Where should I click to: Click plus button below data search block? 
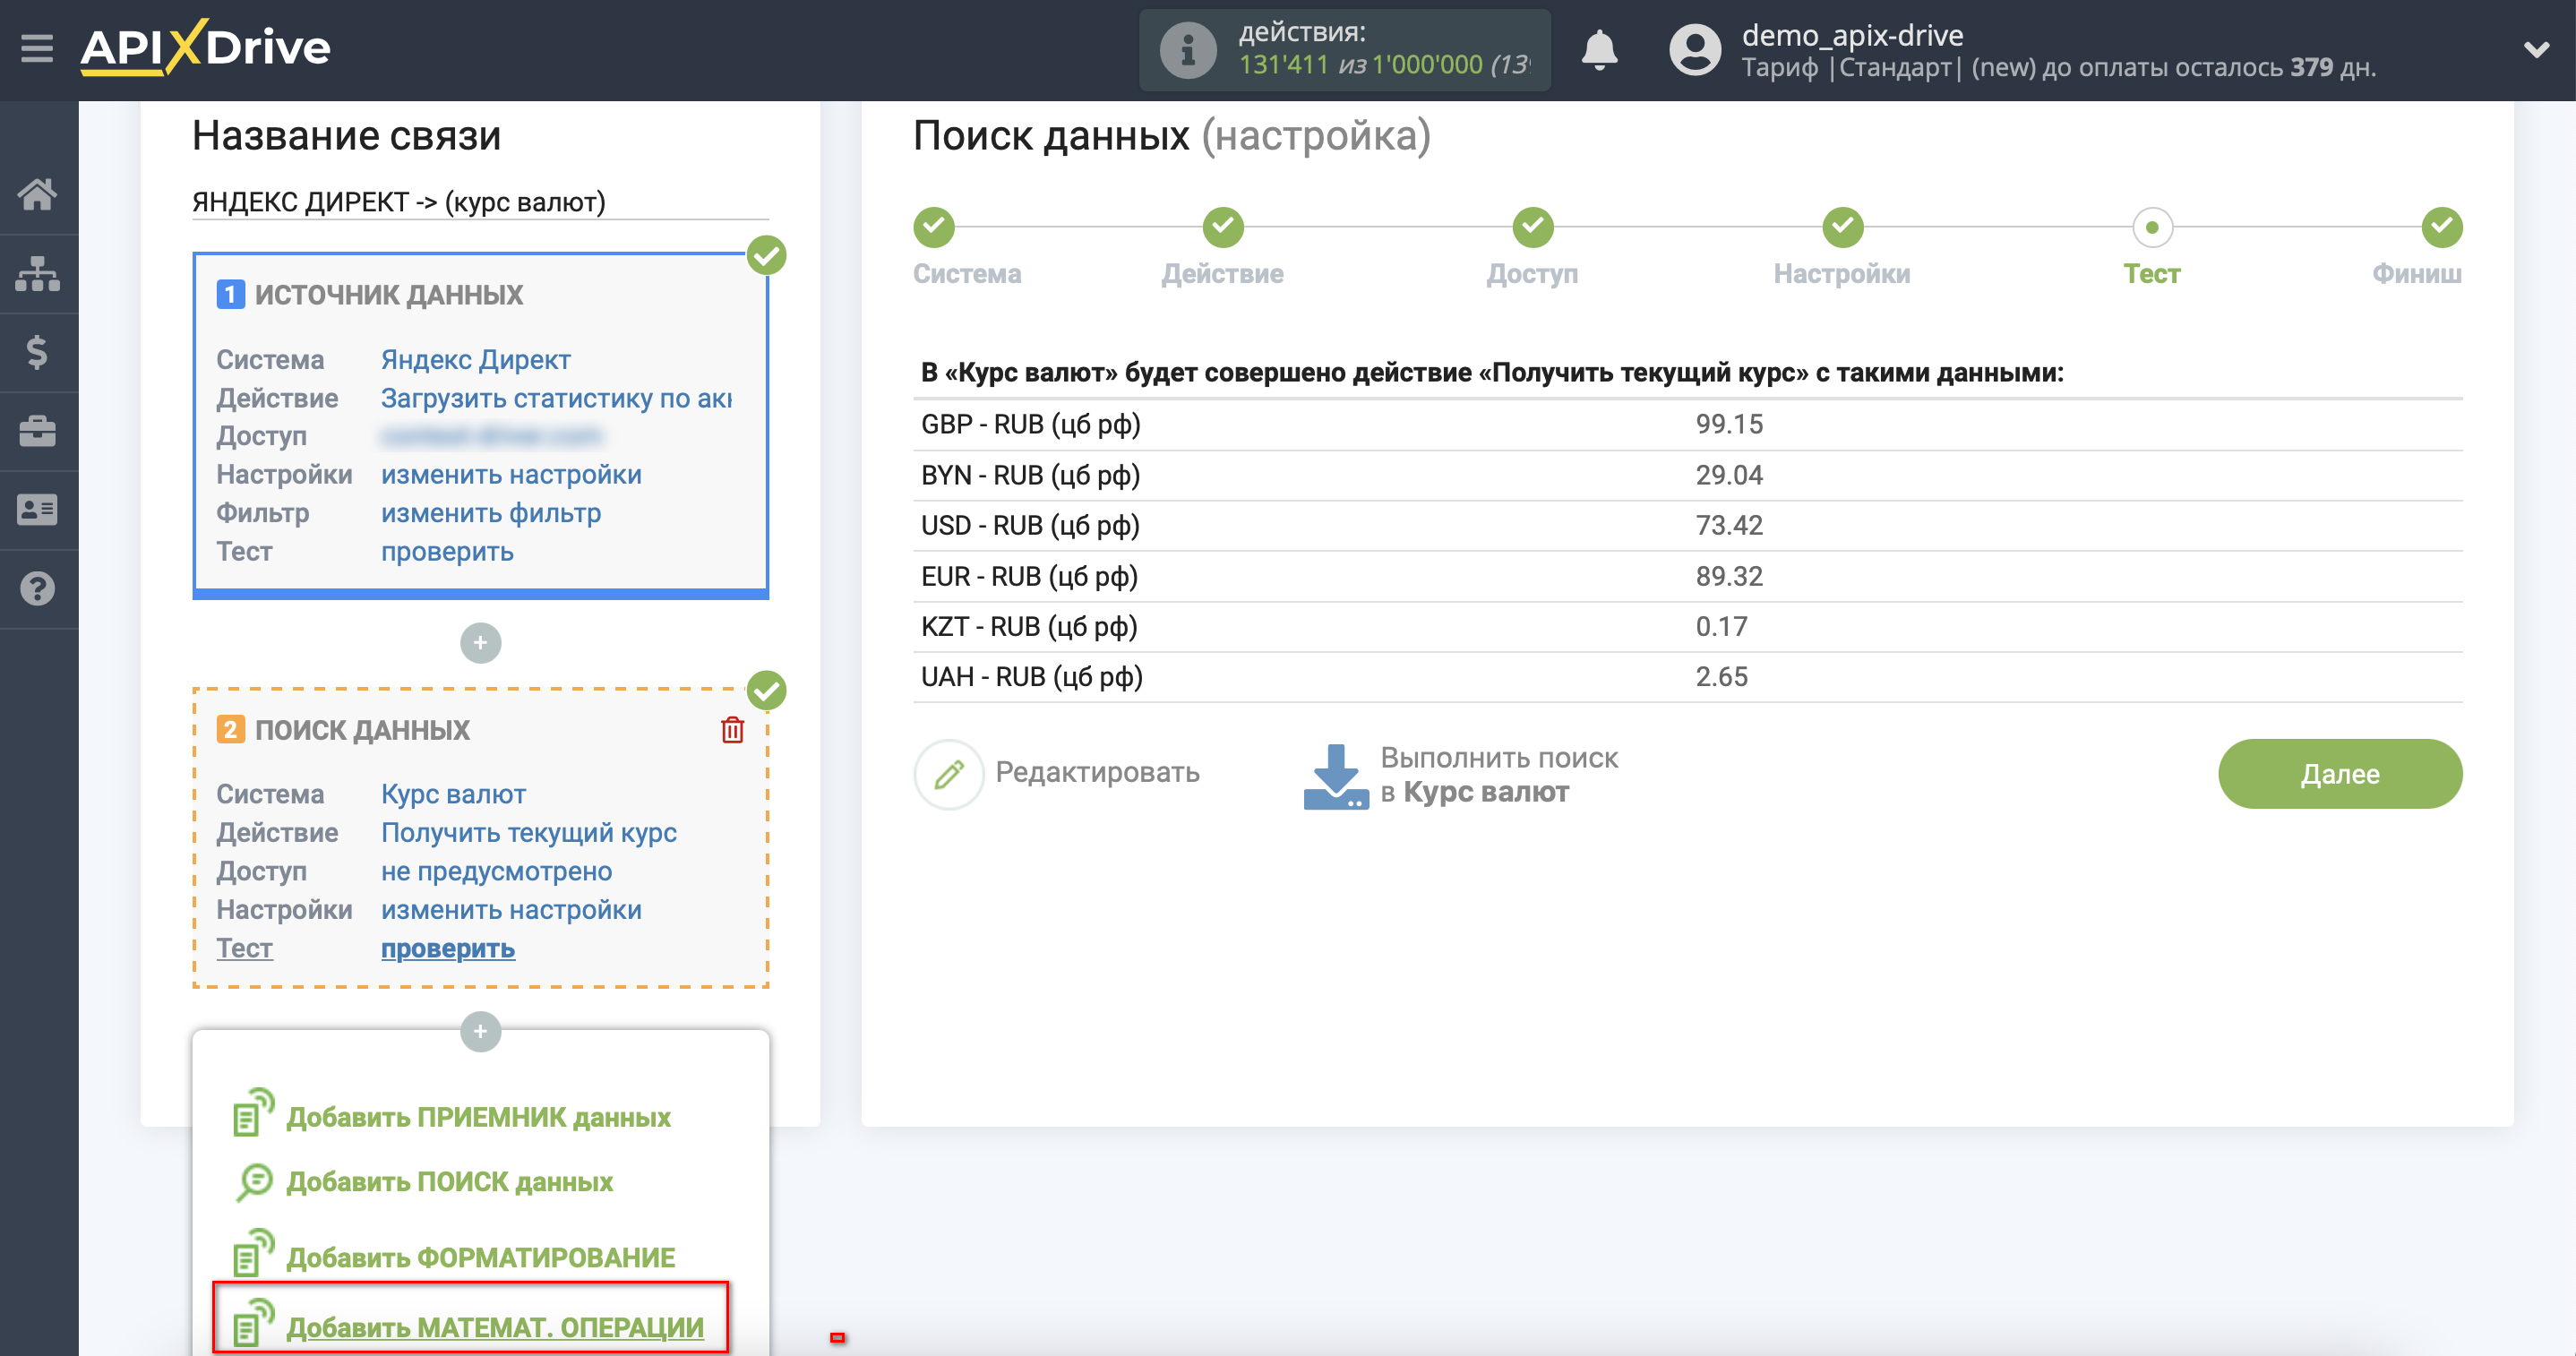480,1031
